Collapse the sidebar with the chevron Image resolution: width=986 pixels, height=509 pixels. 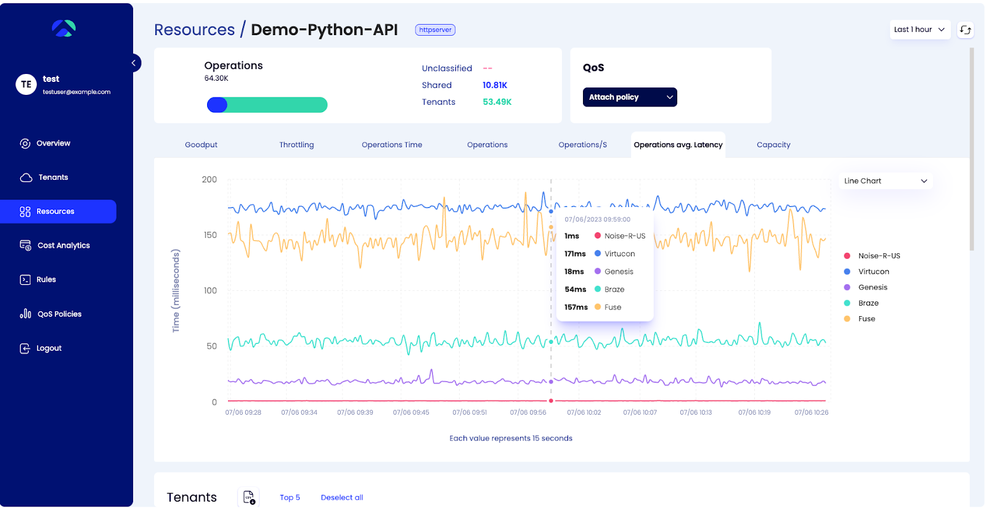point(134,63)
